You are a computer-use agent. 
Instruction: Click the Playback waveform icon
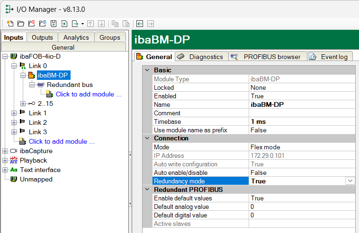coord(14,160)
